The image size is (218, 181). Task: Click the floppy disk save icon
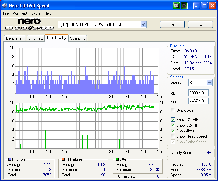coord(184,5)
